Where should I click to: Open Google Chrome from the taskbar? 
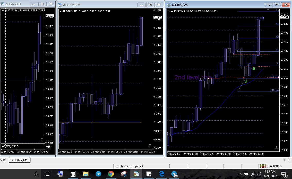111,174
